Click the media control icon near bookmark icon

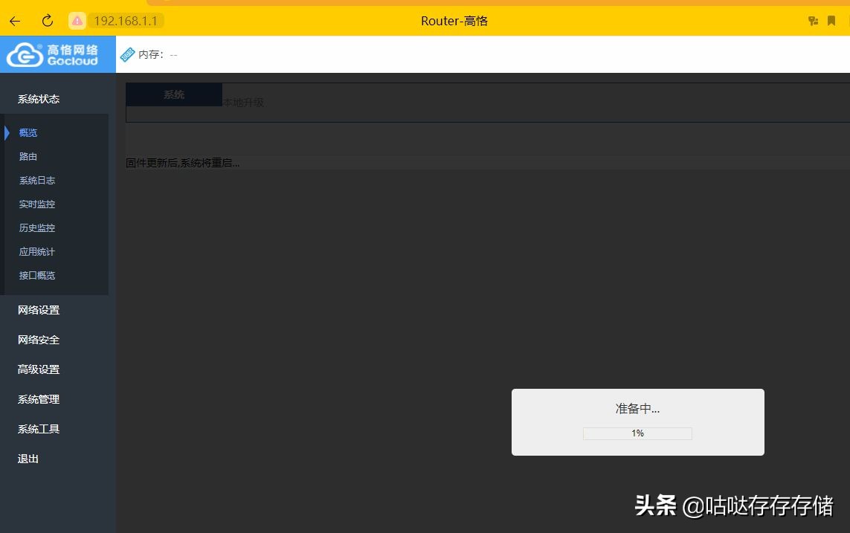(x=813, y=21)
